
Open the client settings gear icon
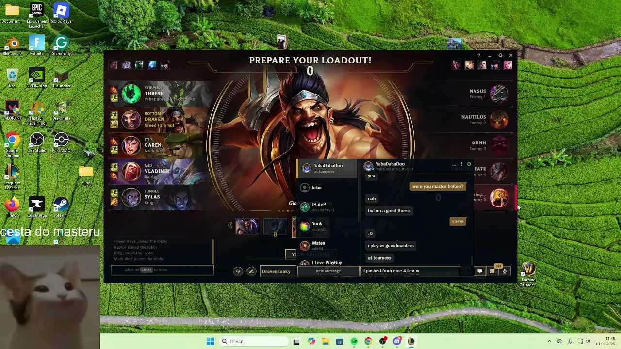pyautogui.click(x=500, y=55)
